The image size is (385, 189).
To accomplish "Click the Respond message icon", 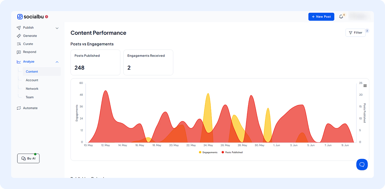I will (x=19, y=52).
